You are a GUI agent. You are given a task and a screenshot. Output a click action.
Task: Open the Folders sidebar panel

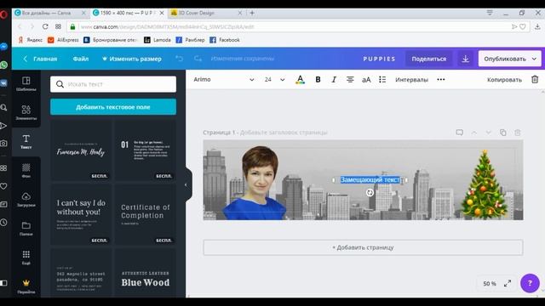point(26,229)
